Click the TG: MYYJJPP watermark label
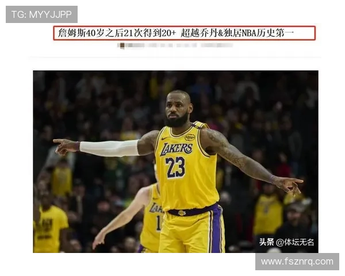The image size is (345, 276). click(x=41, y=14)
